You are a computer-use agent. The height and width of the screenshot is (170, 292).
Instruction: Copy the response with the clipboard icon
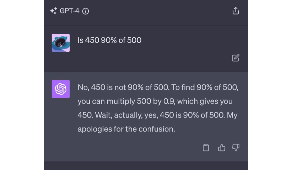pyautogui.click(x=206, y=148)
